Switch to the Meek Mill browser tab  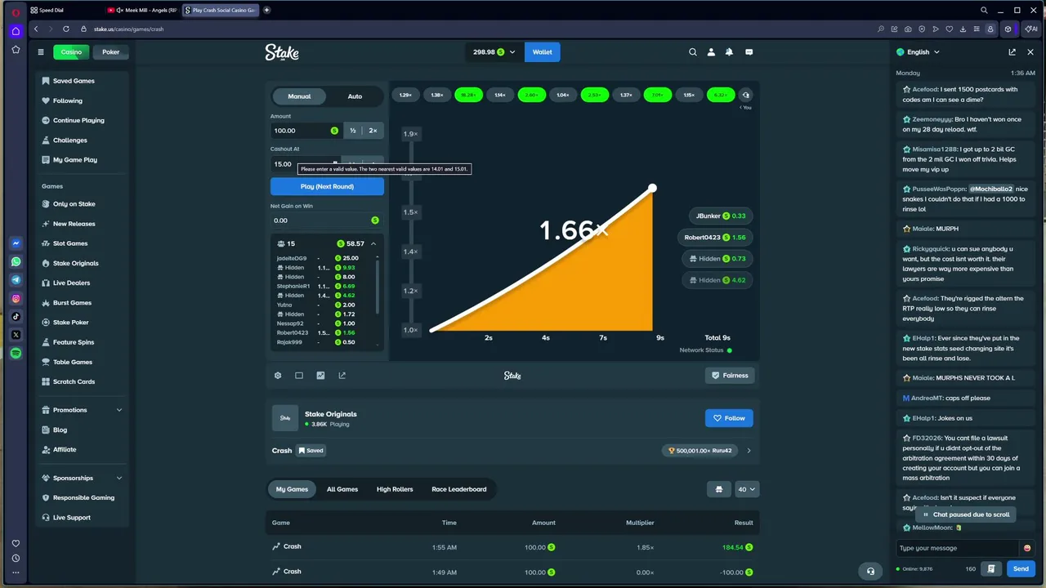pos(144,10)
